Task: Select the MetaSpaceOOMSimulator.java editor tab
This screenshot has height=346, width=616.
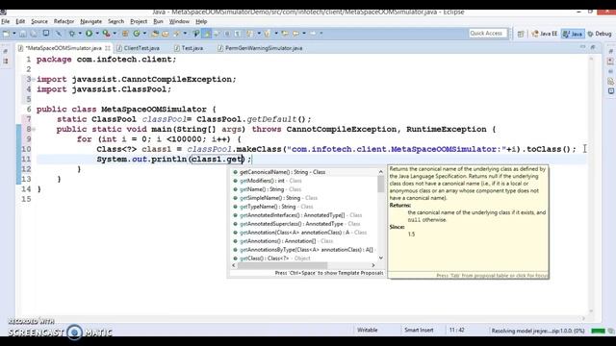Action: [x=64, y=48]
